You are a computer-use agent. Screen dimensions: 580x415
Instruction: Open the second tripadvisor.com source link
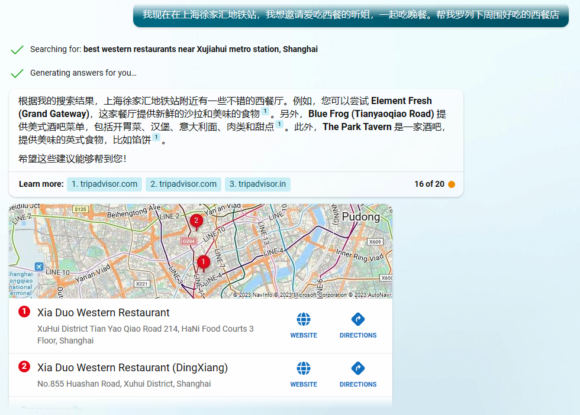tap(183, 184)
